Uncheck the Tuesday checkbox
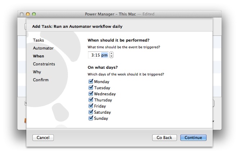 pyautogui.click(x=91, y=87)
